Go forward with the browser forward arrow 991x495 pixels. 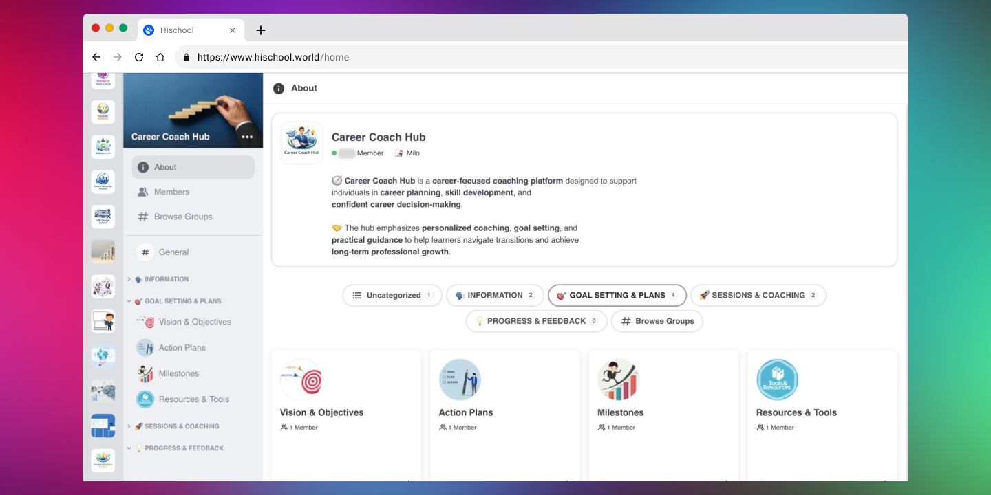pos(118,57)
